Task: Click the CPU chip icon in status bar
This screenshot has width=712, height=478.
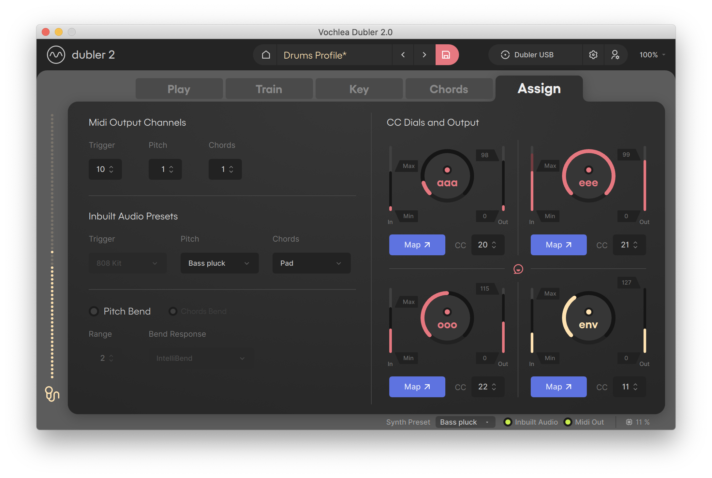Action: click(x=629, y=422)
